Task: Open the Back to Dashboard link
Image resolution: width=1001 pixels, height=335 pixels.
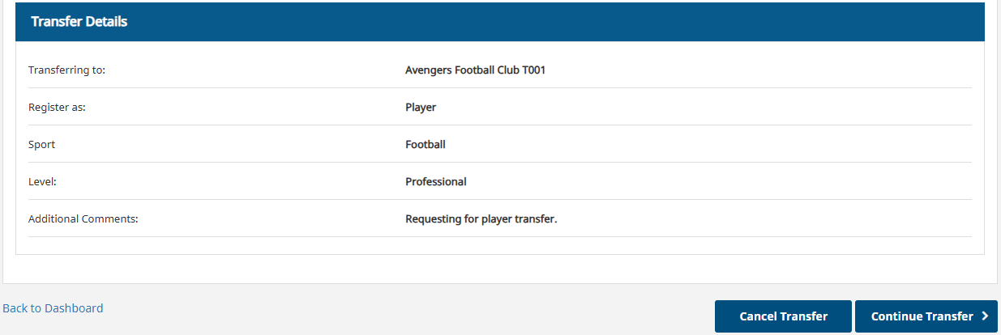Action: click(x=53, y=308)
